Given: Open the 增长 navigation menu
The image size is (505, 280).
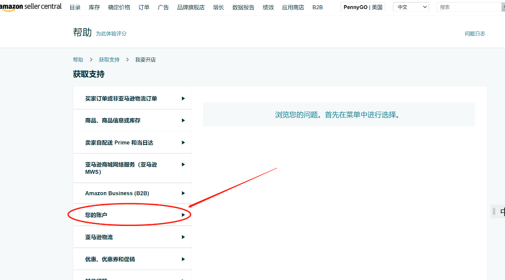Looking at the screenshot, I should coord(218,7).
